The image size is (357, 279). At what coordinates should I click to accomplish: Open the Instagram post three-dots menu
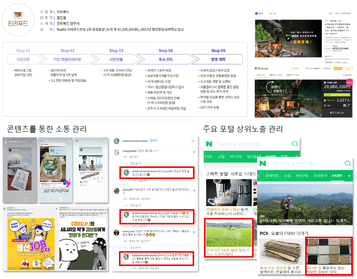[x=193, y=141]
